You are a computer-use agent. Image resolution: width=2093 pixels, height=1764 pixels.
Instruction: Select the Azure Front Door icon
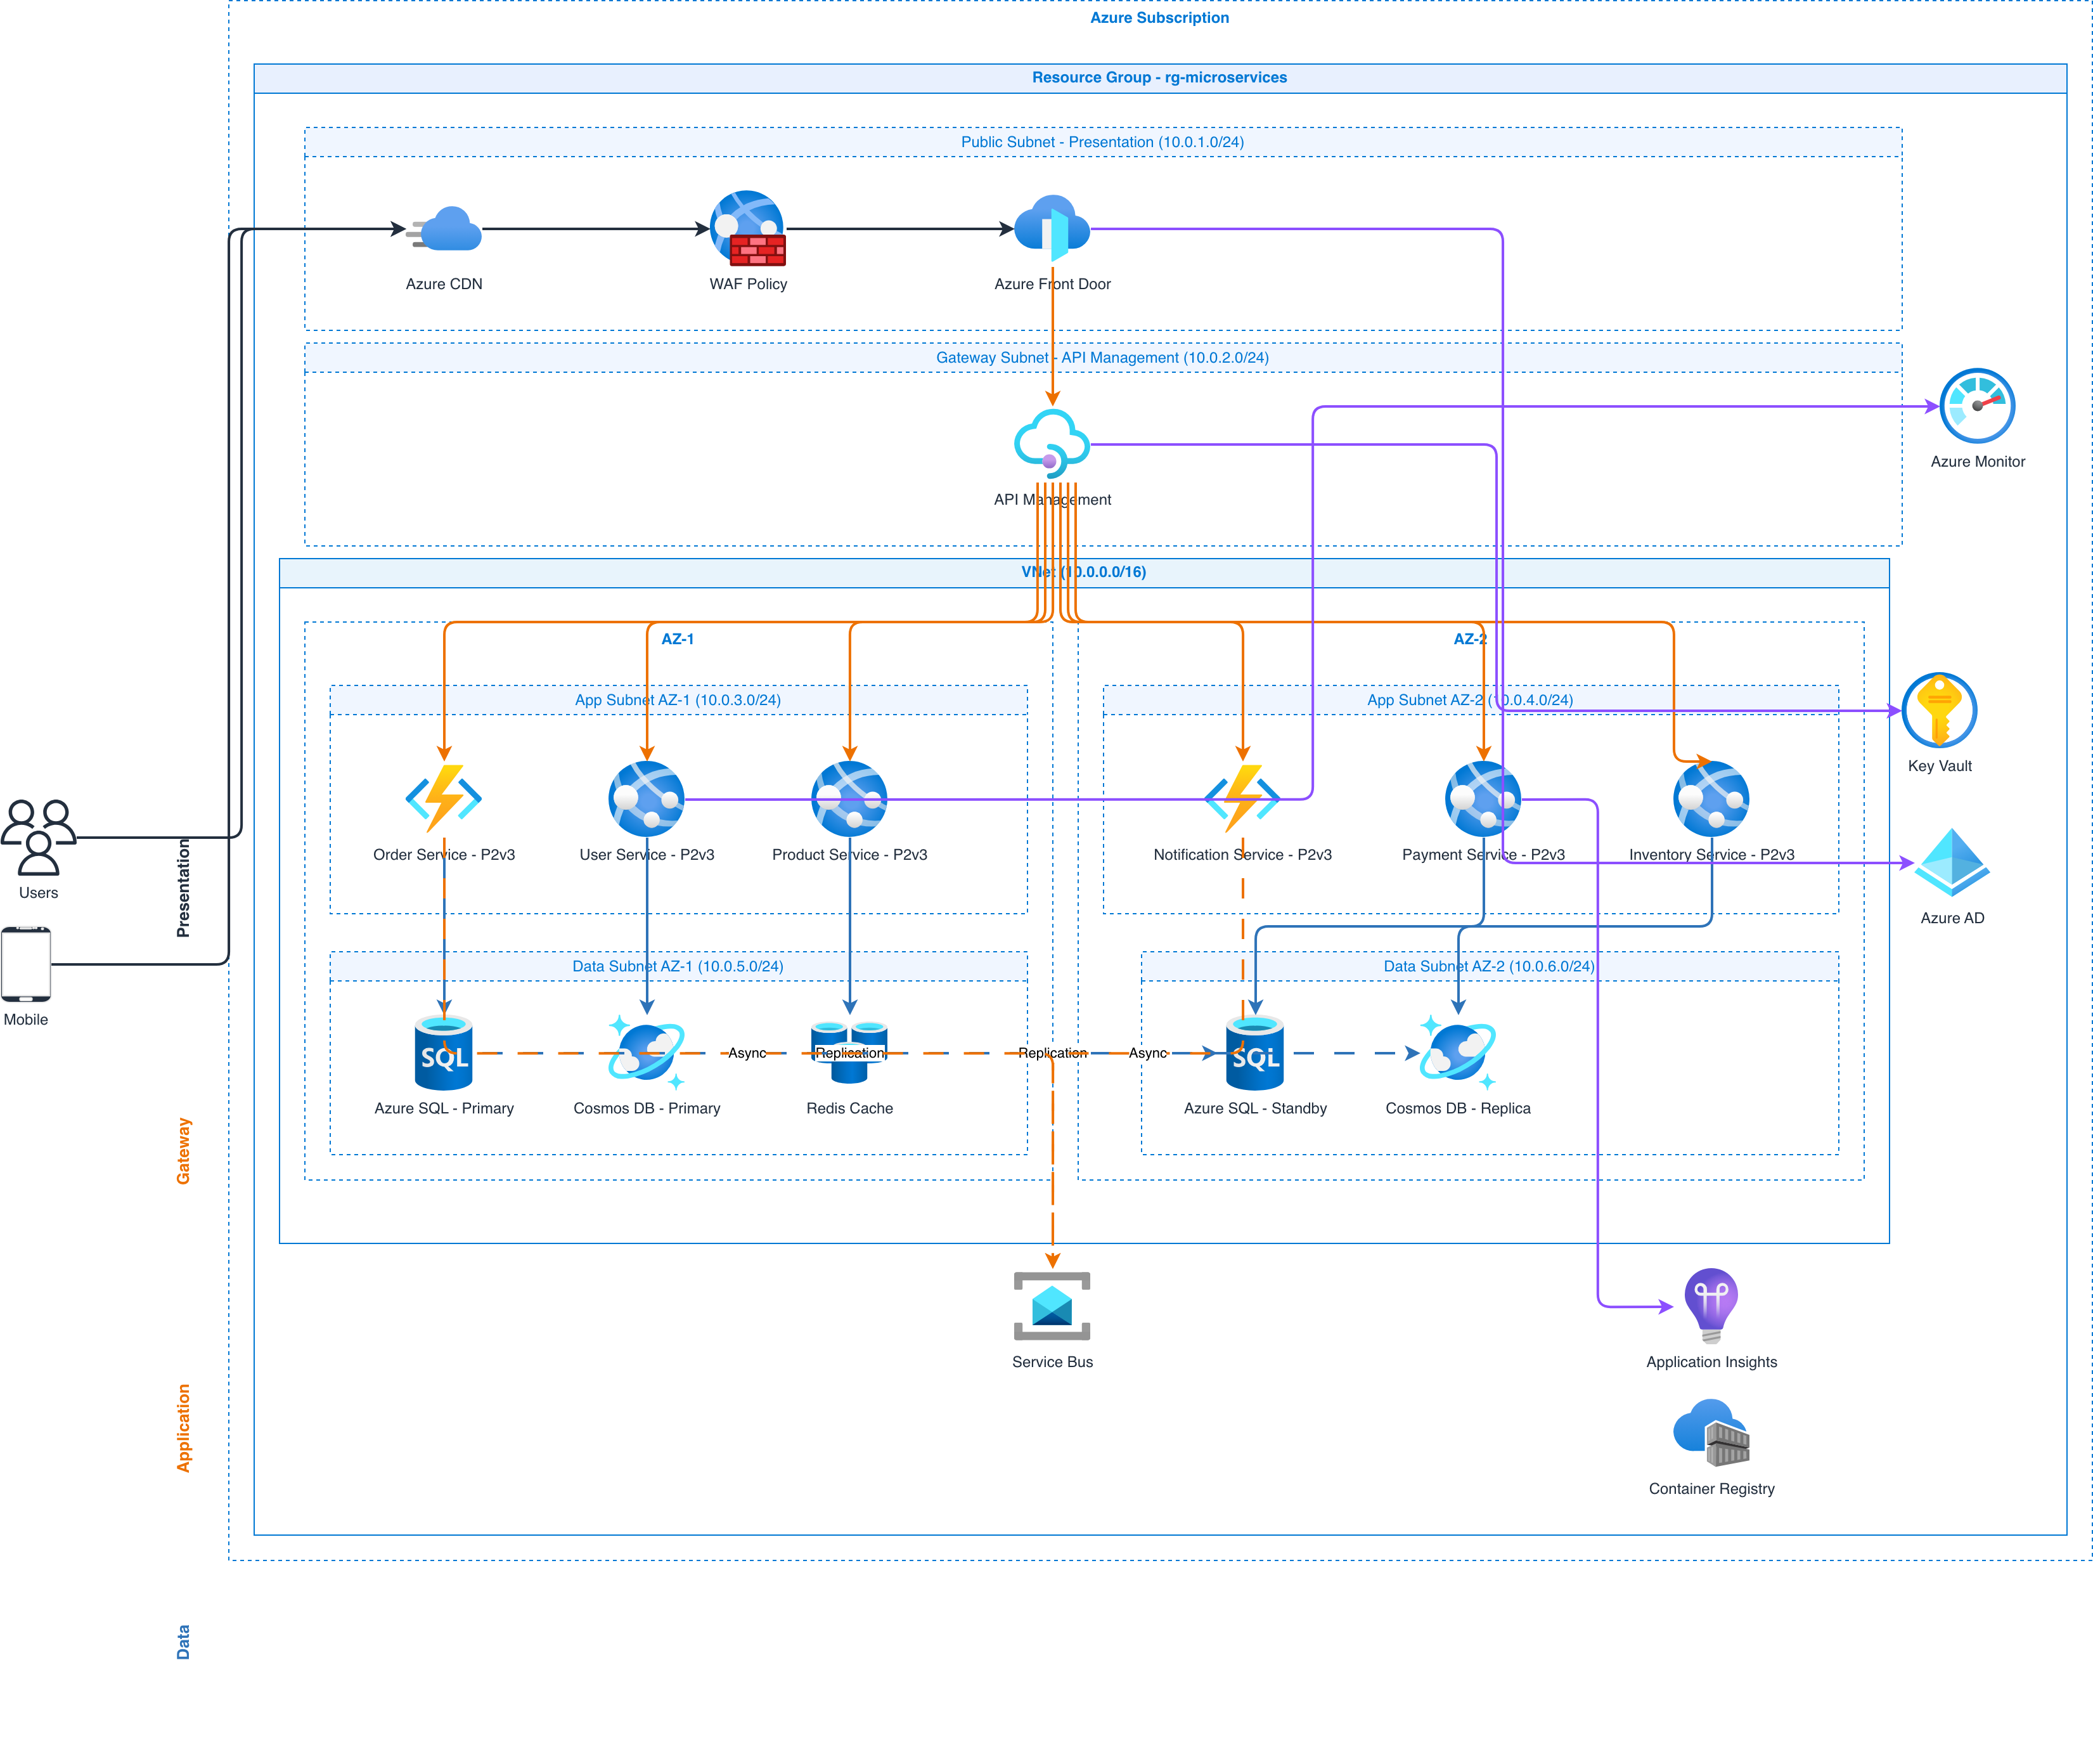tap(1052, 228)
